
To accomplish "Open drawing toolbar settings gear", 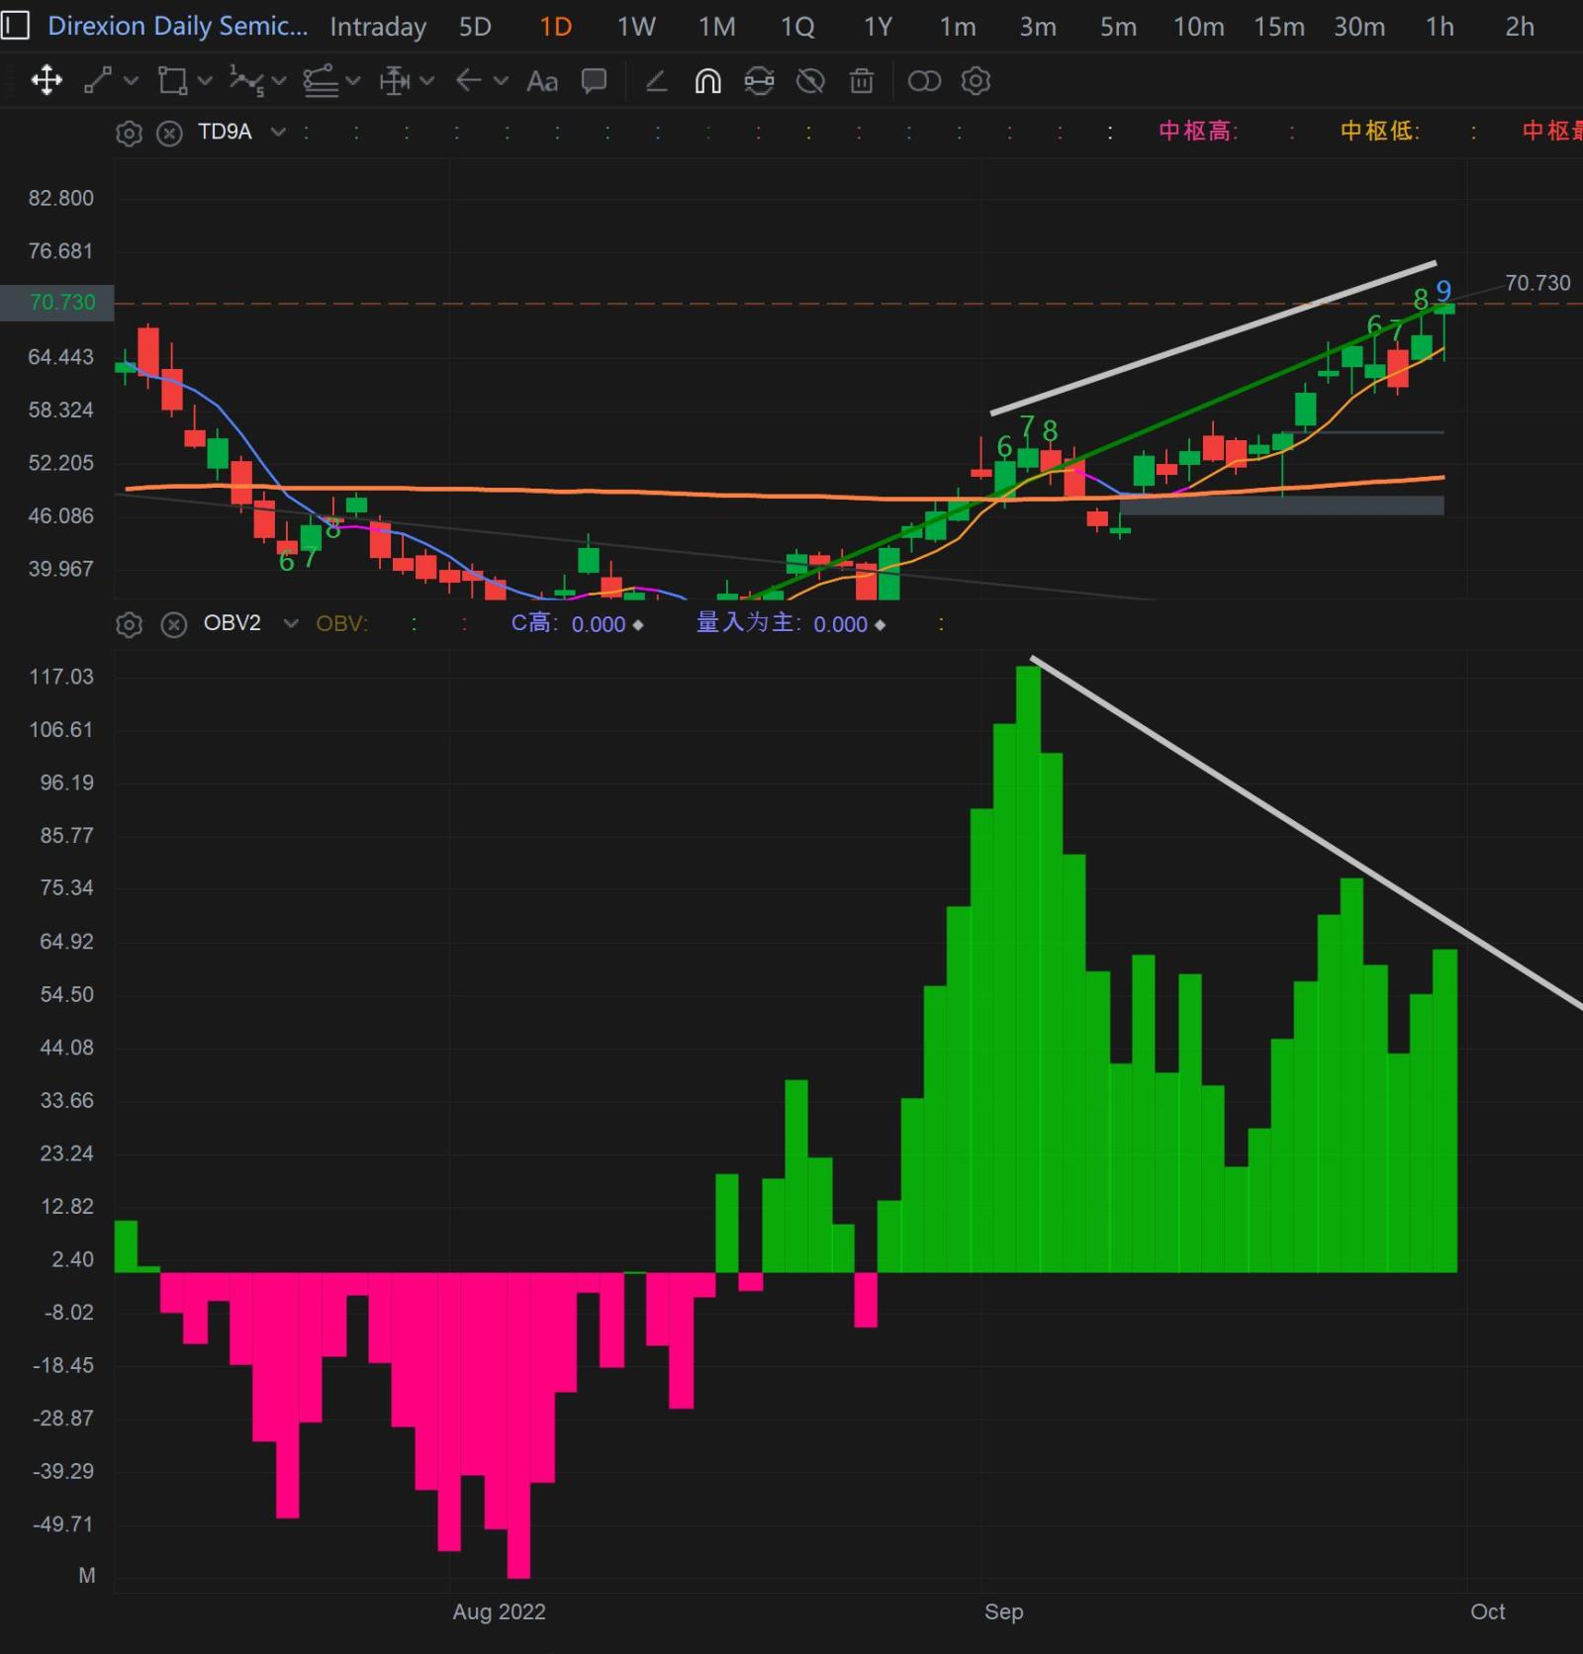I will click(x=976, y=80).
